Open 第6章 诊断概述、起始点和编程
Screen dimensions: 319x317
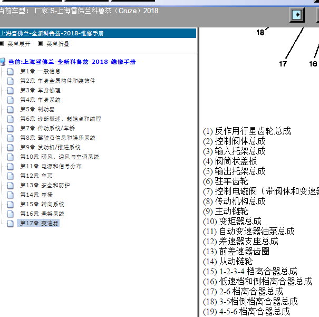tap(61, 119)
